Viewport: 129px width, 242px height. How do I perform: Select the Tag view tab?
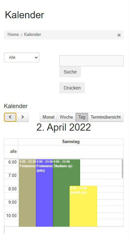point(82,117)
